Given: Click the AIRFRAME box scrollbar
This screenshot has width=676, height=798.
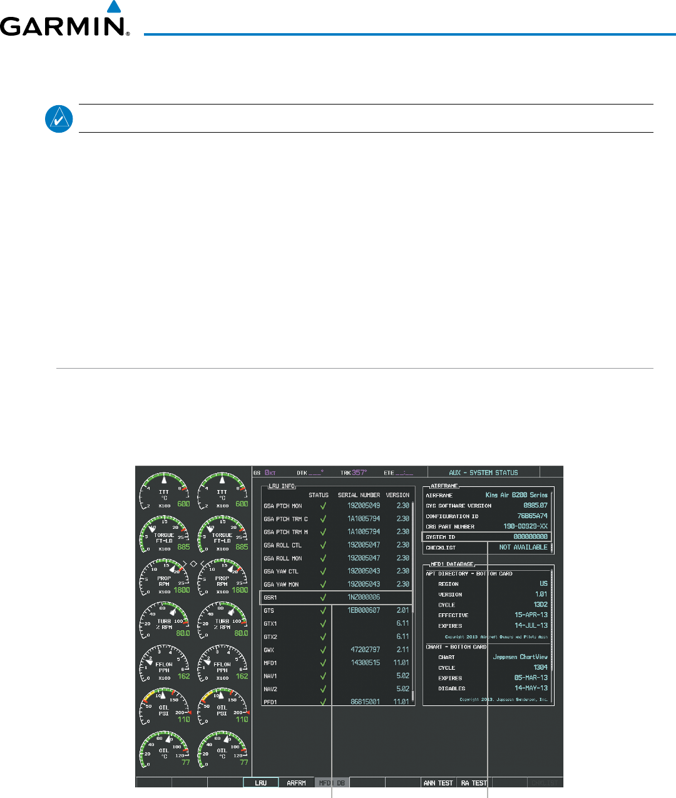Looking at the screenshot, I should click(x=551, y=521).
